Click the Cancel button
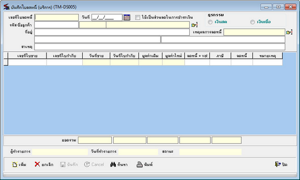Image resolution: width=300 pixels, height=180 pixels. click(94, 165)
